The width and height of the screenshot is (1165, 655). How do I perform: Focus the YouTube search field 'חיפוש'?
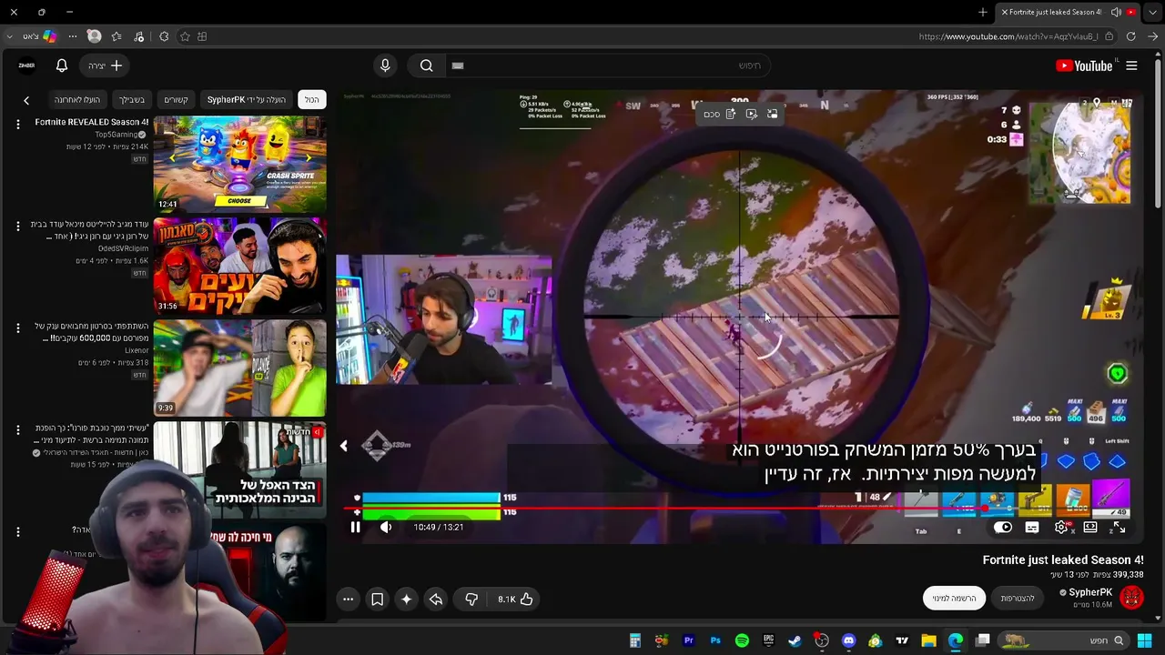(610, 65)
